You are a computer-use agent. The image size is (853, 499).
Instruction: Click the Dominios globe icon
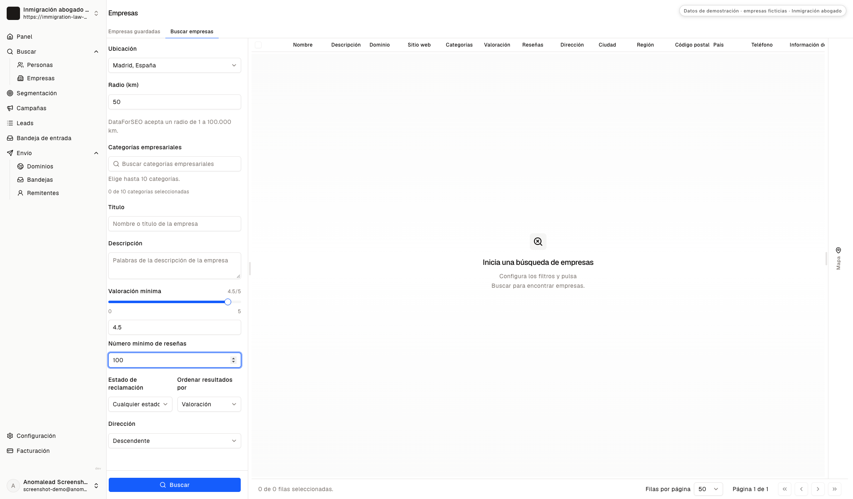[20, 166]
